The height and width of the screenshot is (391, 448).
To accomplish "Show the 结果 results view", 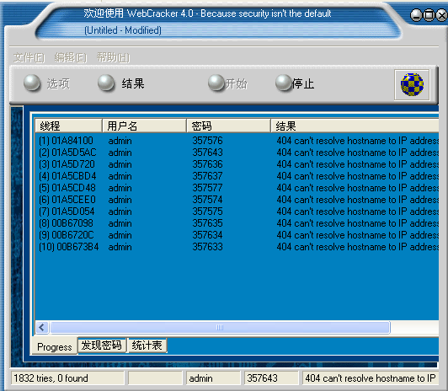I will pos(121,83).
